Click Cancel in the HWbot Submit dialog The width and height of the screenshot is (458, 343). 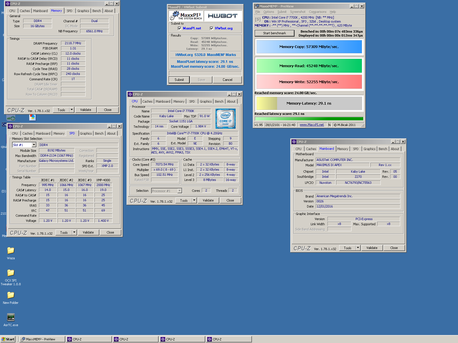click(x=228, y=80)
